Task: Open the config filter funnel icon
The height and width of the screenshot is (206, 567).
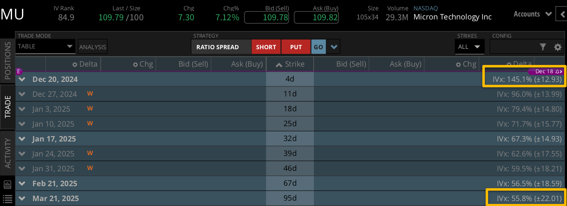Action: pyautogui.click(x=543, y=47)
